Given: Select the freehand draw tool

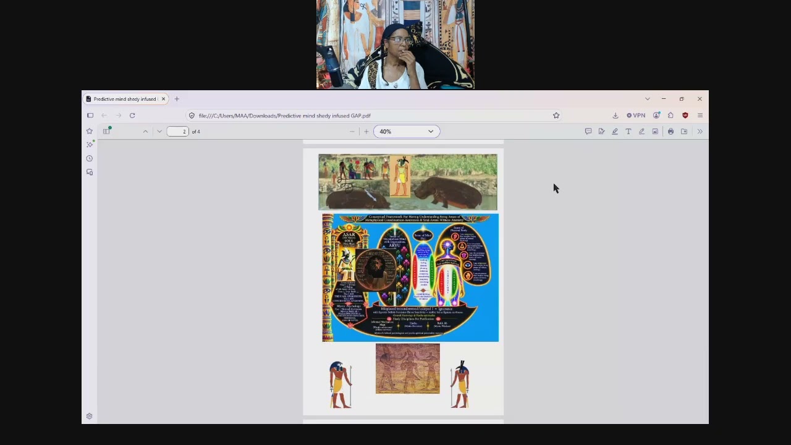Looking at the screenshot, I should 641,131.
